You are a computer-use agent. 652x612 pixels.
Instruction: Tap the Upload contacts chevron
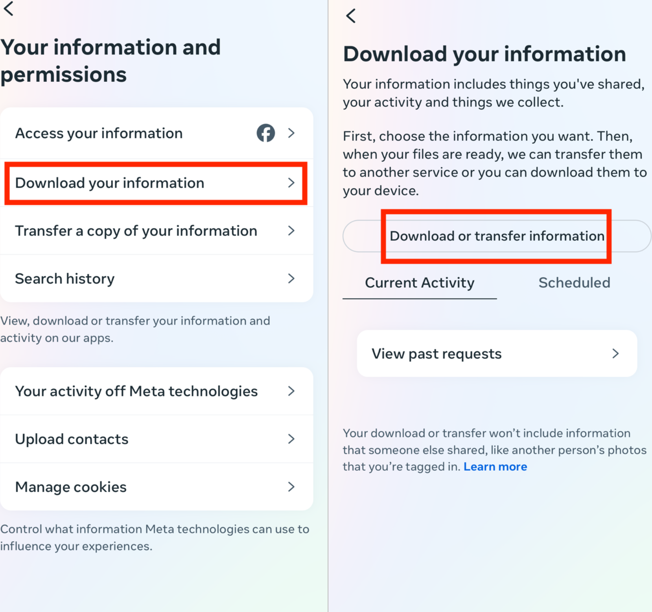[291, 439]
